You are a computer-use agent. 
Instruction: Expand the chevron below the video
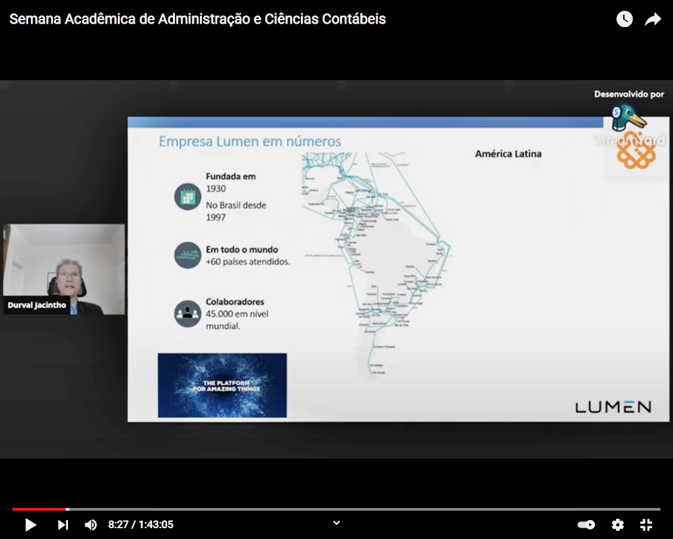point(336,523)
